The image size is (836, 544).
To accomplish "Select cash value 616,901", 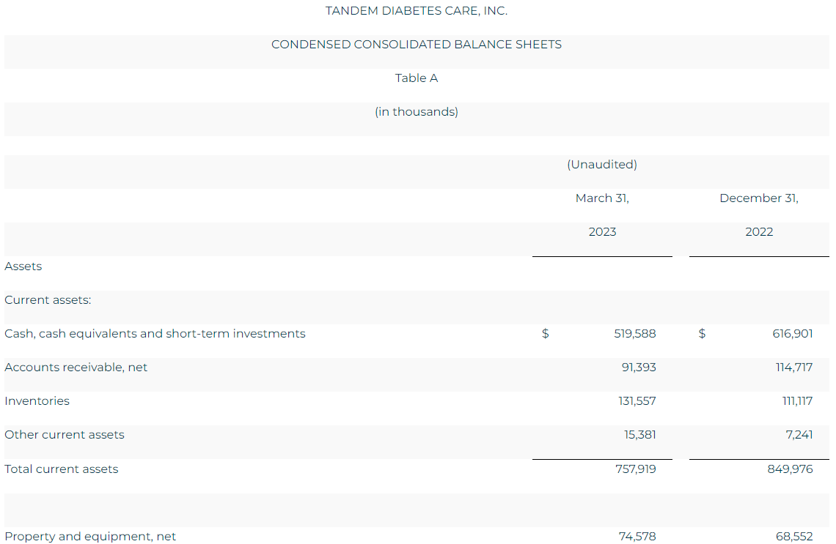I will [792, 334].
